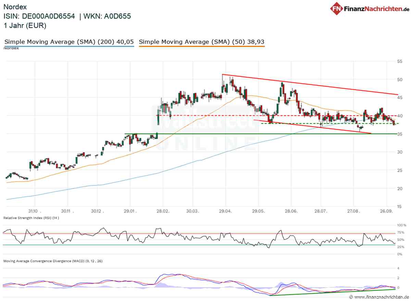Click the Relative Strength Index (RSI) label
This screenshot has height=302, width=411.
31,218
